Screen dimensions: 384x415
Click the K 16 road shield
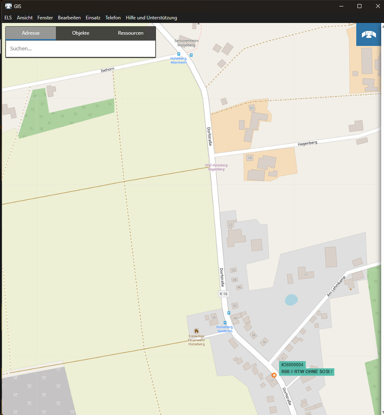coord(224,294)
